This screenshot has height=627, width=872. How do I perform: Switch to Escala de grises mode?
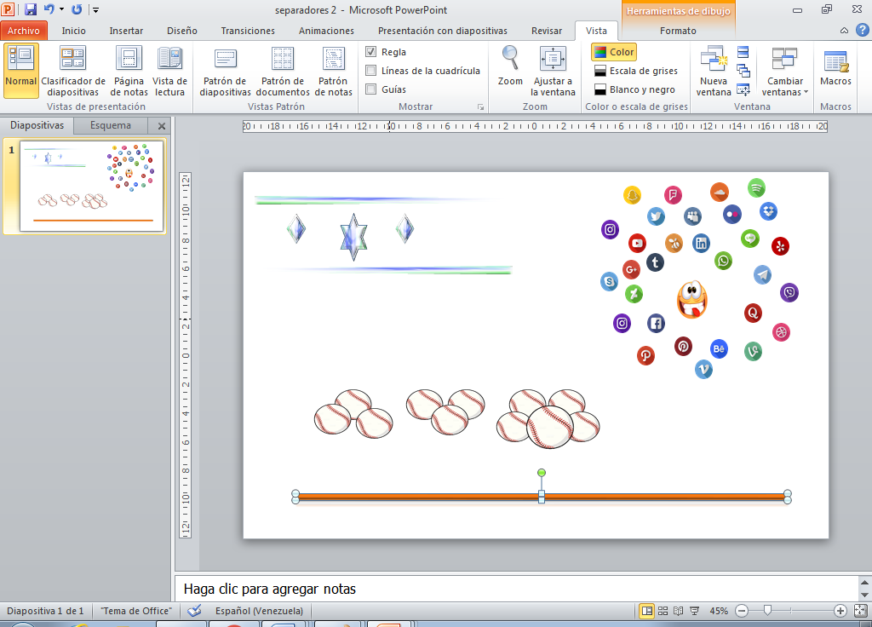(x=636, y=71)
